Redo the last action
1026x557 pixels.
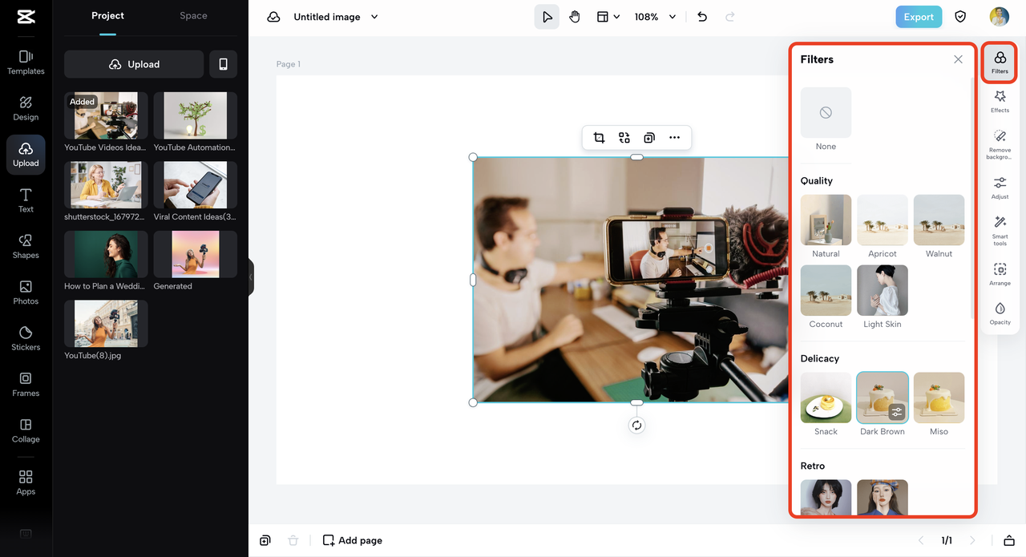730,17
